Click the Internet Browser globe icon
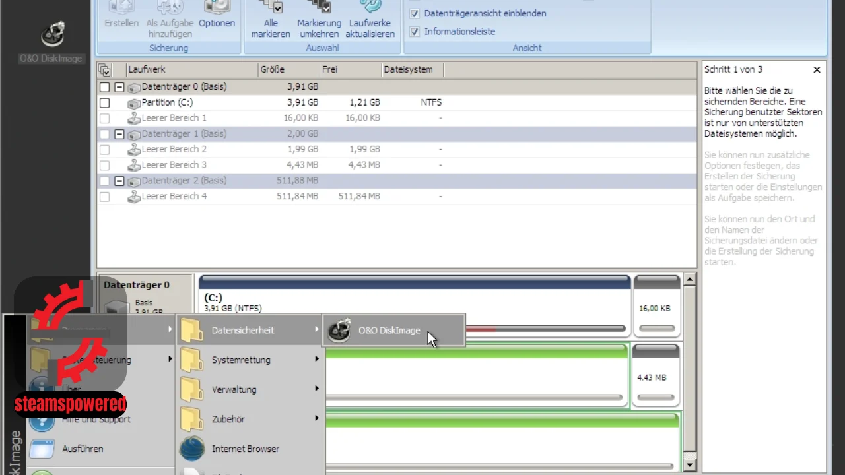Screen dimensions: 845x475 point(191,449)
